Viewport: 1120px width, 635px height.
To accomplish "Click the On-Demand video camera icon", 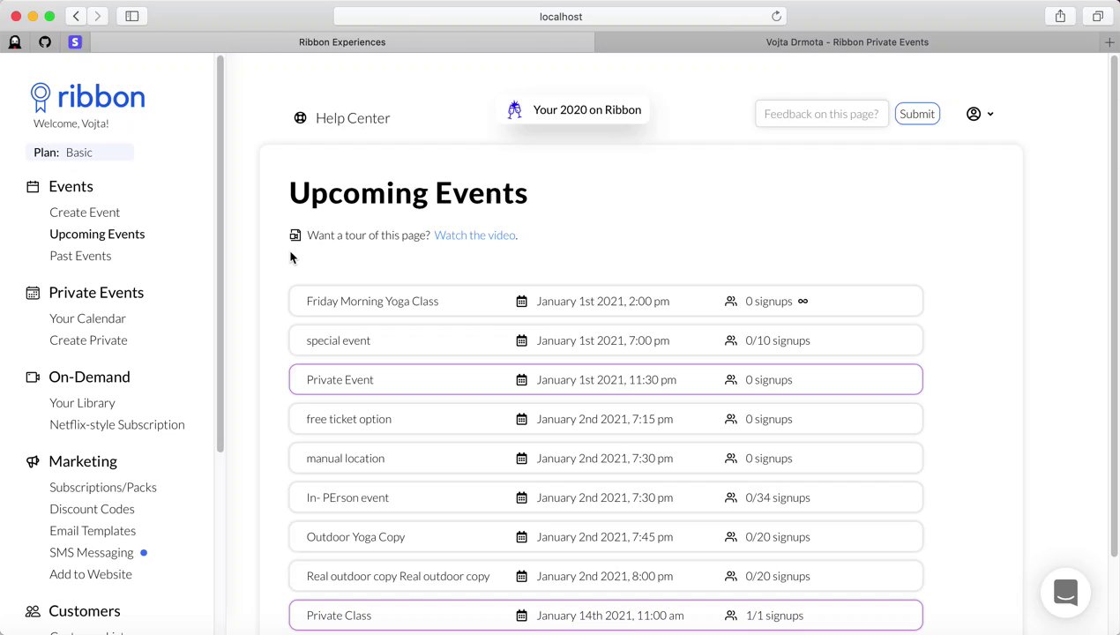I will pyautogui.click(x=33, y=377).
